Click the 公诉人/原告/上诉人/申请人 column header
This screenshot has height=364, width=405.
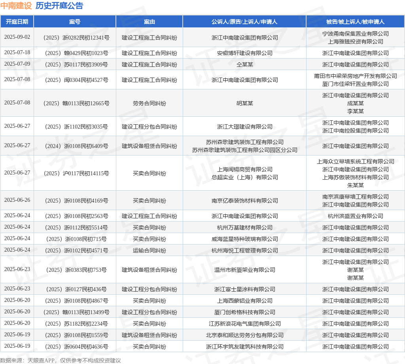click(x=244, y=22)
